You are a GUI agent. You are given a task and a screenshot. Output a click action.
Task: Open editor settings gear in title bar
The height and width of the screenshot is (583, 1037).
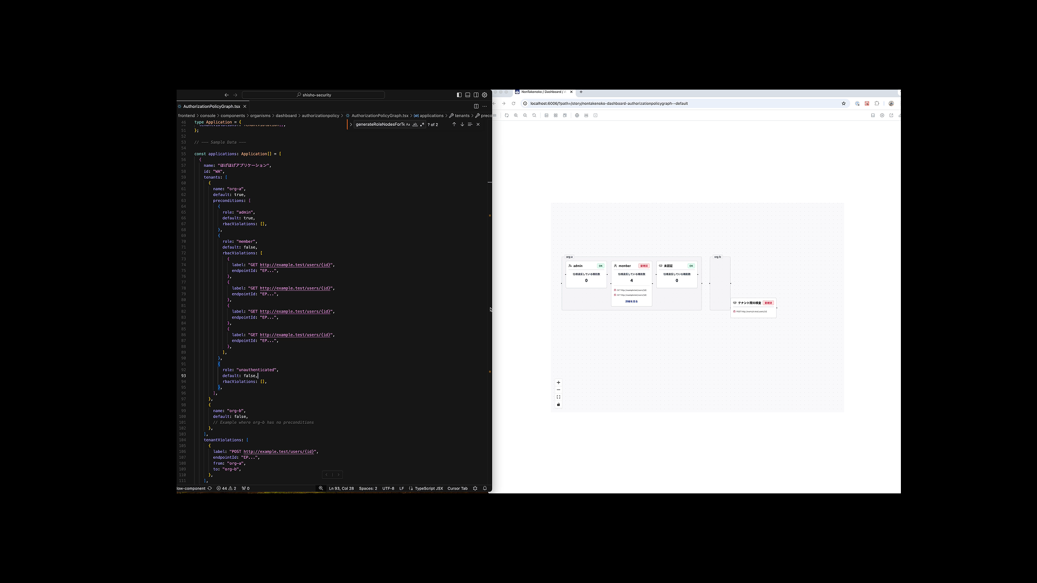484,95
